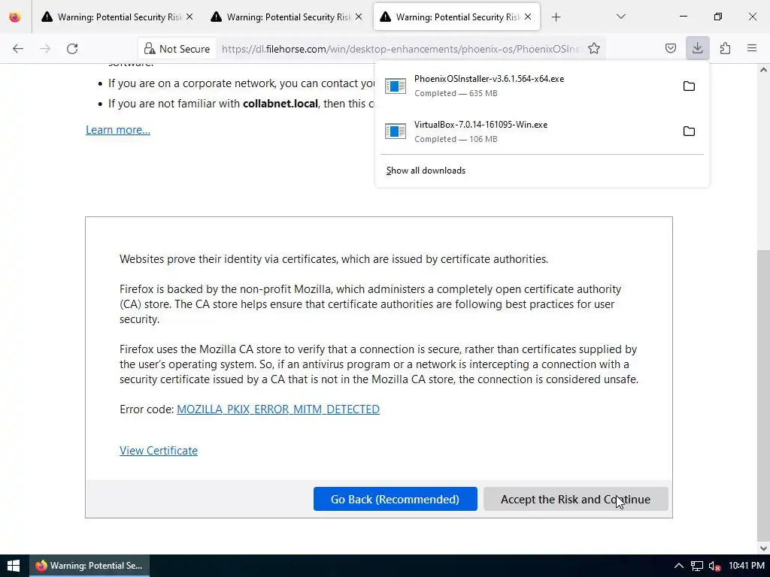
Task: Show VirtualBox file in folder
Action: 689,131
